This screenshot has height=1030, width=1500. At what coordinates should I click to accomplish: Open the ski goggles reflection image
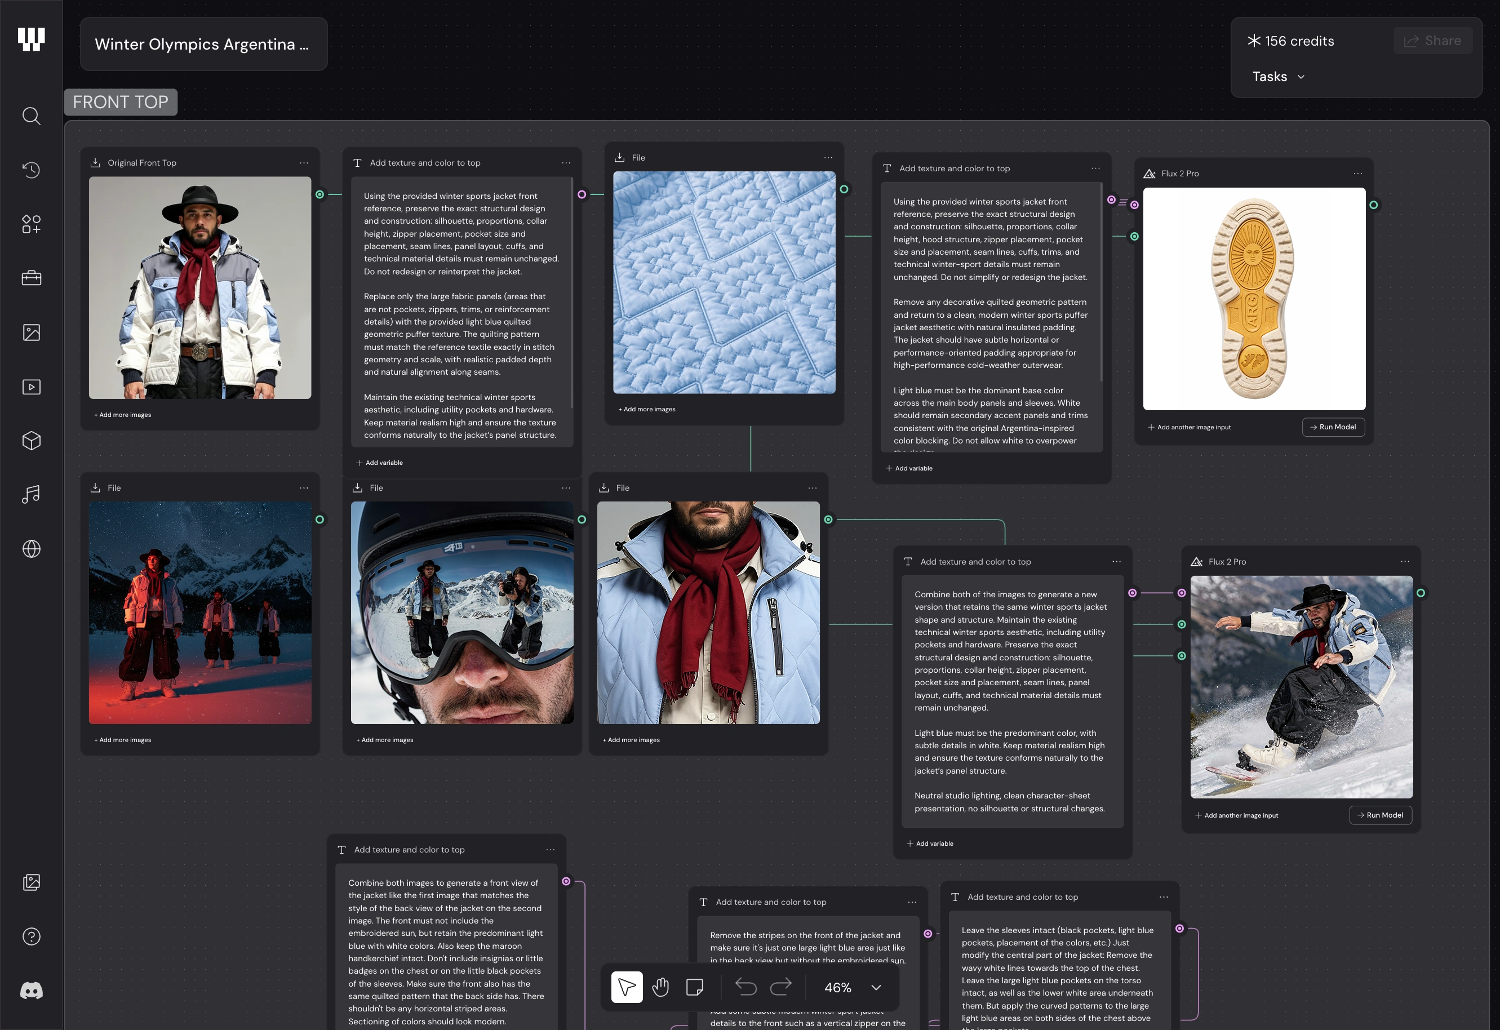coord(462,613)
